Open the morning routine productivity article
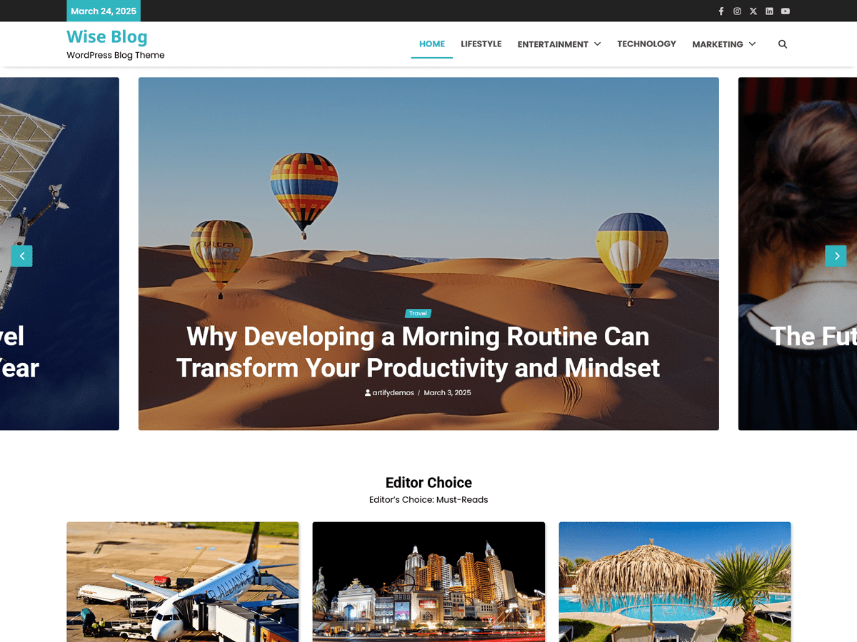Viewport: 857px width, 642px height. [x=417, y=352]
